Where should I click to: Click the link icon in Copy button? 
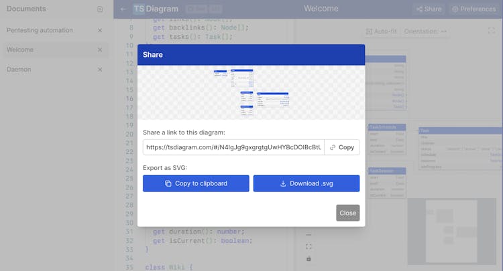tap(333, 147)
